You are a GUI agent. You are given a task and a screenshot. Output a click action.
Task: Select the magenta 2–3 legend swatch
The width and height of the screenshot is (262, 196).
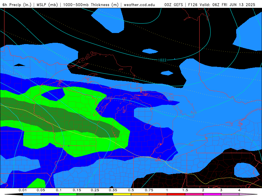(x=212, y=194)
